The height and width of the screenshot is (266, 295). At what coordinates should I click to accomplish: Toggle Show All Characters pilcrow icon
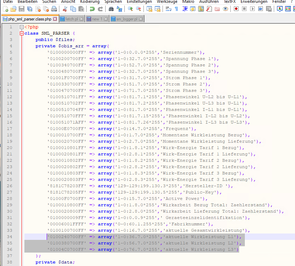click(176, 9)
